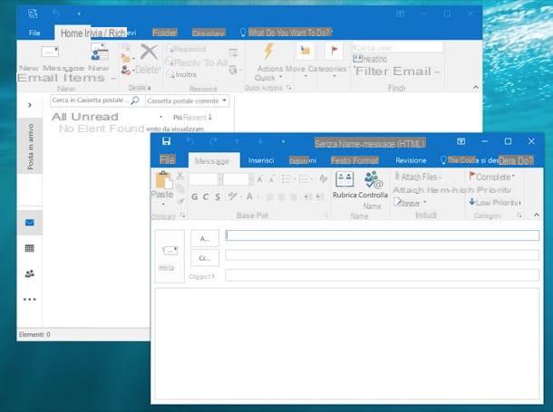The image size is (553, 412).
Task: Click the Outlook send/receive icon in title bar
Action: [x=33, y=14]
